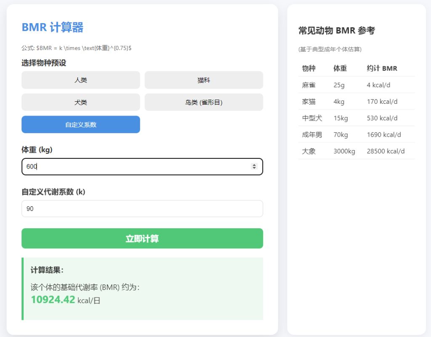The width and height of the screenshot is (431, 337).
Task: Increase weight using stepper up arrow
Action: (254, 165)
